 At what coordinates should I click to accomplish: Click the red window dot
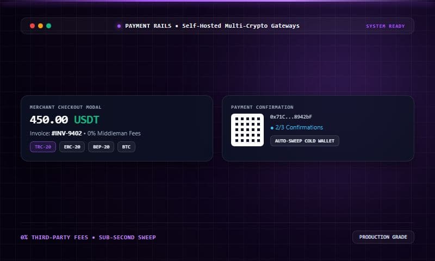tap(32, 26)
